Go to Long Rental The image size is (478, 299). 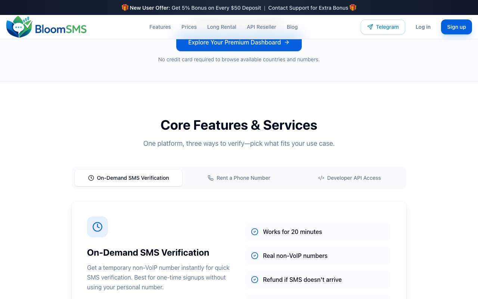222,27
